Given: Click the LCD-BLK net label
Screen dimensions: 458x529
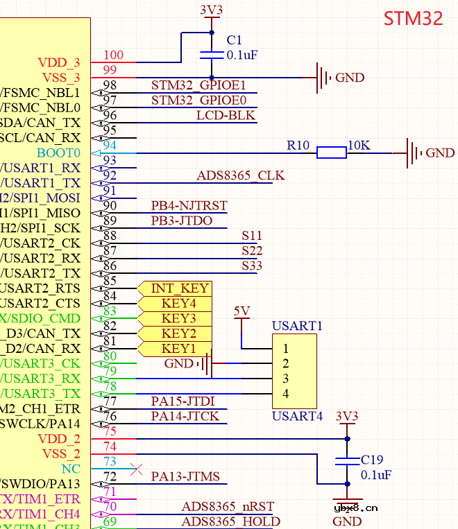Looking at the screenshot, I should coord(226,115).
